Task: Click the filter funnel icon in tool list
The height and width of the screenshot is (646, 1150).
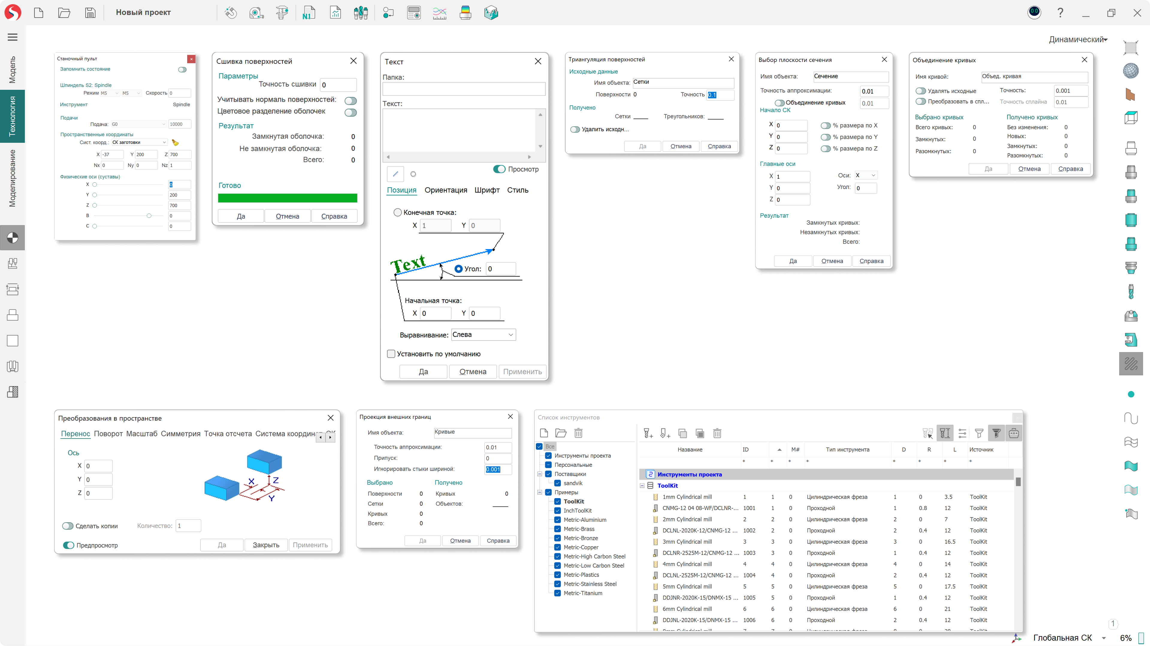Action: (x=979, y=433)
